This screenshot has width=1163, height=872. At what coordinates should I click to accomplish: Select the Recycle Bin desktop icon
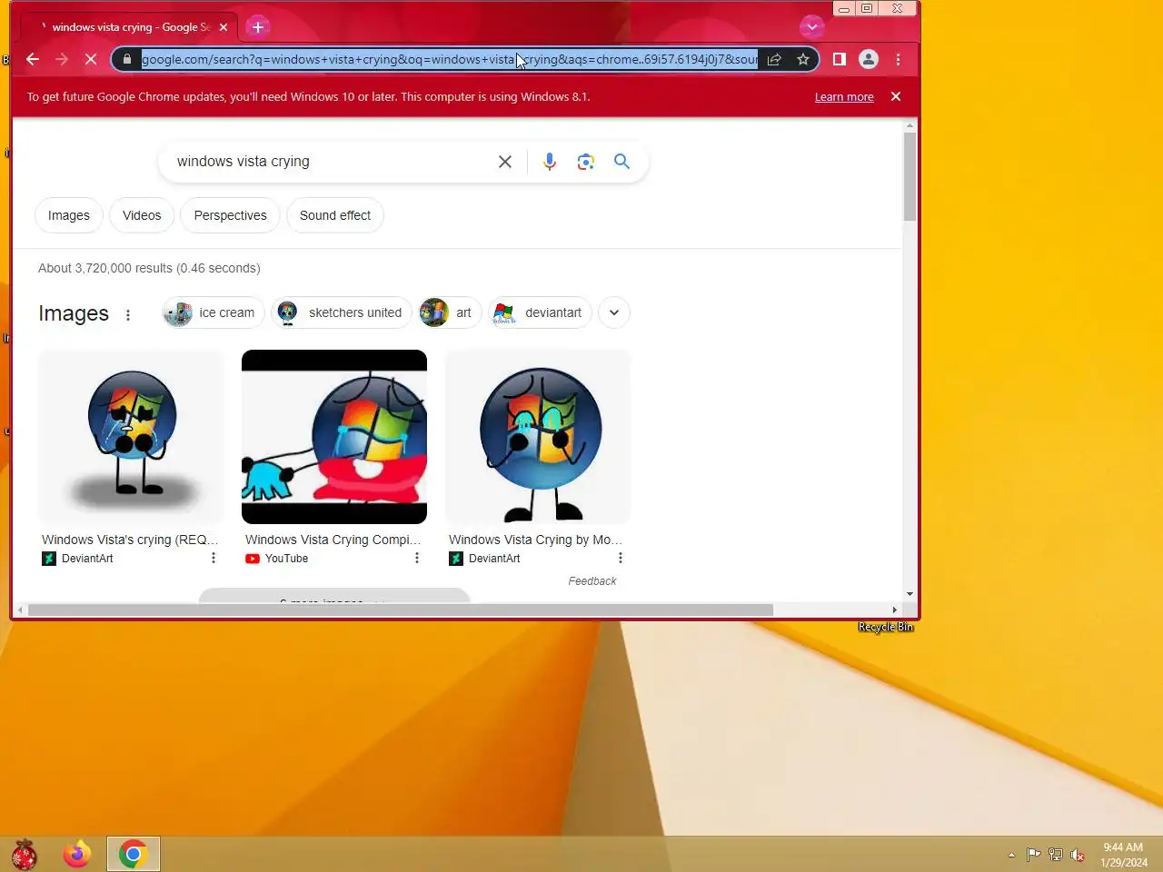pyautogui.click(x=886, y=627)
